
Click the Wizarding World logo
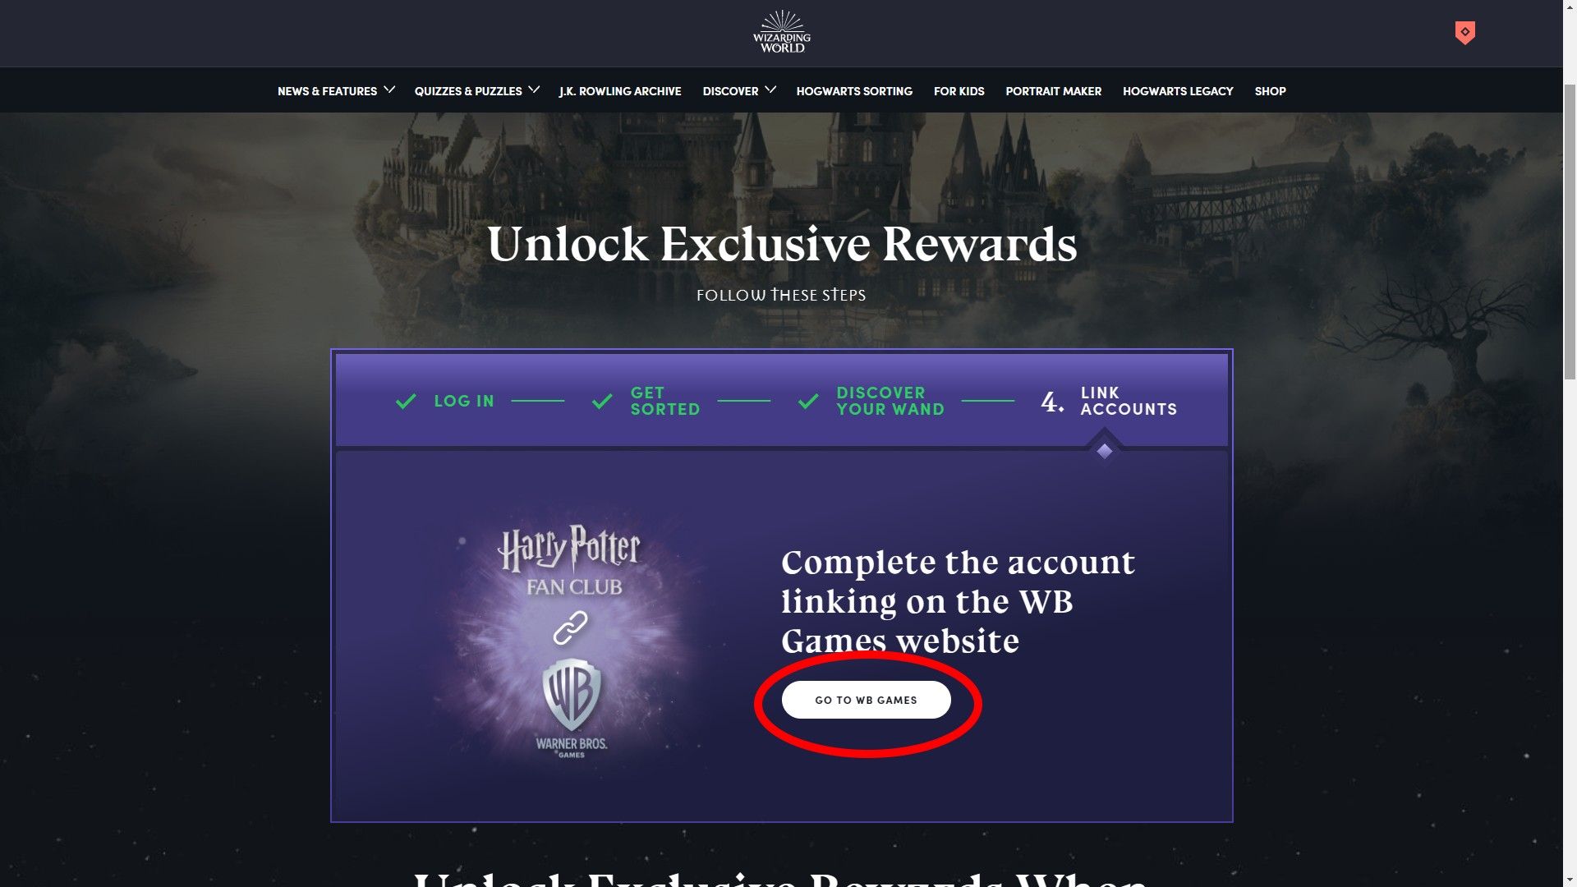point(782,32)
